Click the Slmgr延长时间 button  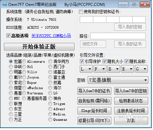pyautogui.click(x=94, y=111)
